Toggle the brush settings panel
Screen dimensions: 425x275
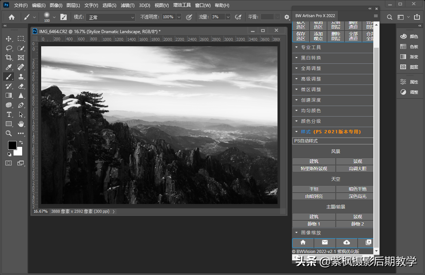point(63,17)
